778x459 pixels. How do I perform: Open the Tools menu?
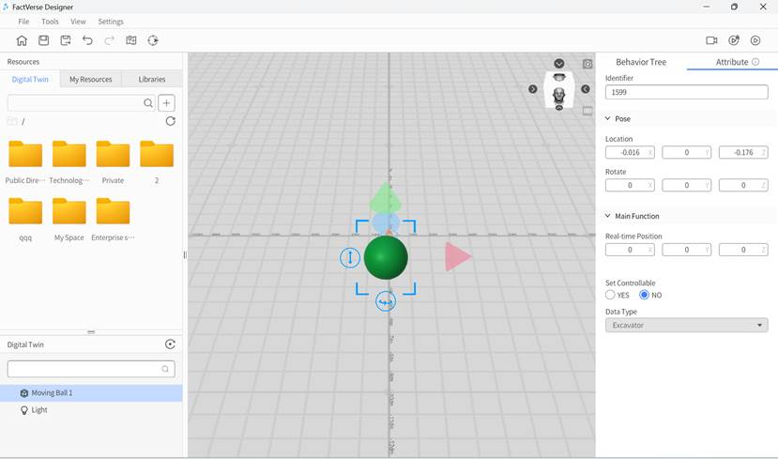click(x=50, y=22)
